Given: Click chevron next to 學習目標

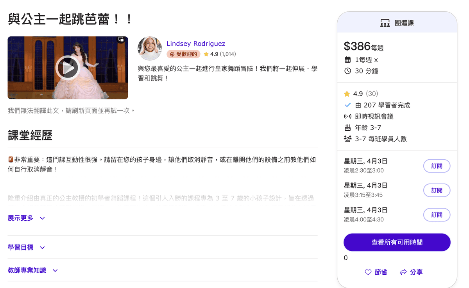Looking at the screenshot, I should pos(42,248).
